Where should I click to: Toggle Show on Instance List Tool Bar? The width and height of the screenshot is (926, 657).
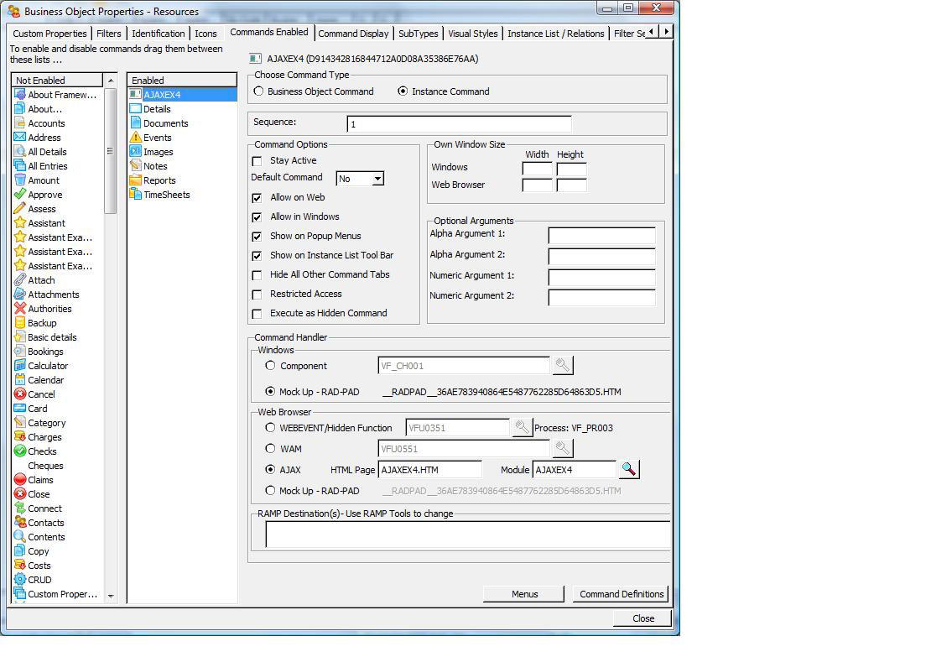click(257, 256)
